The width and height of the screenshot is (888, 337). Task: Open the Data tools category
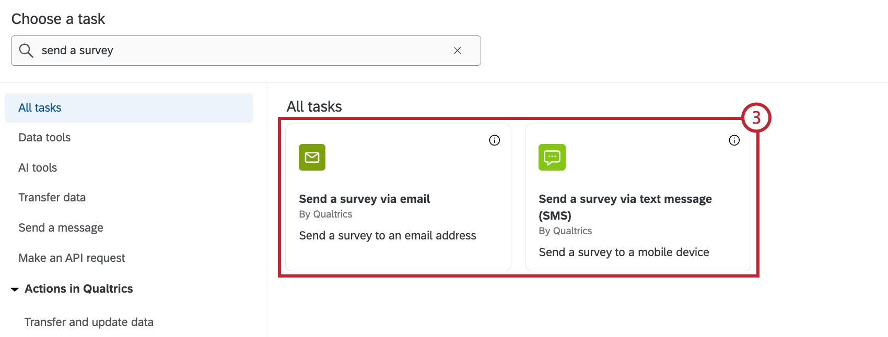point(44,138)
